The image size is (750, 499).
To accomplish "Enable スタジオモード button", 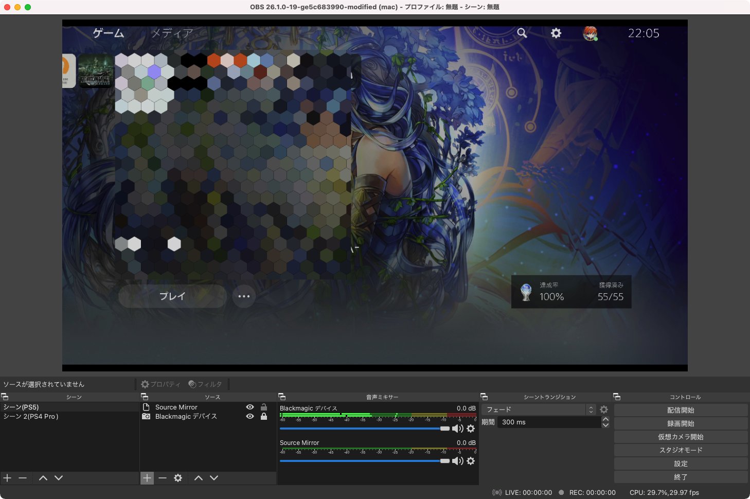I will point(681,450).
